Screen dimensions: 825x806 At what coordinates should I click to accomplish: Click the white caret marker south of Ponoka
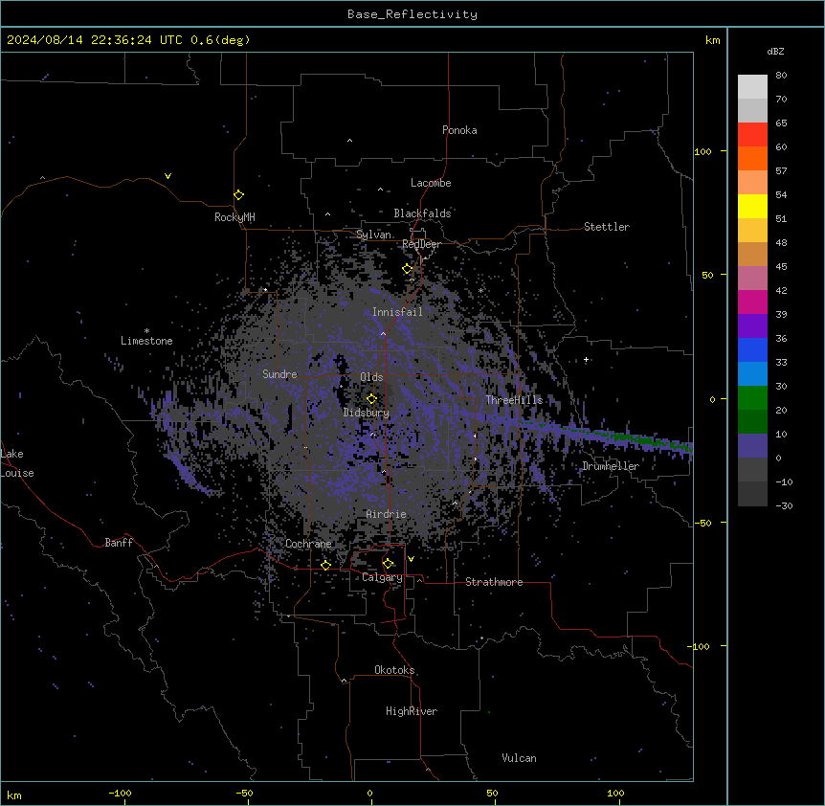click(349, 141)
